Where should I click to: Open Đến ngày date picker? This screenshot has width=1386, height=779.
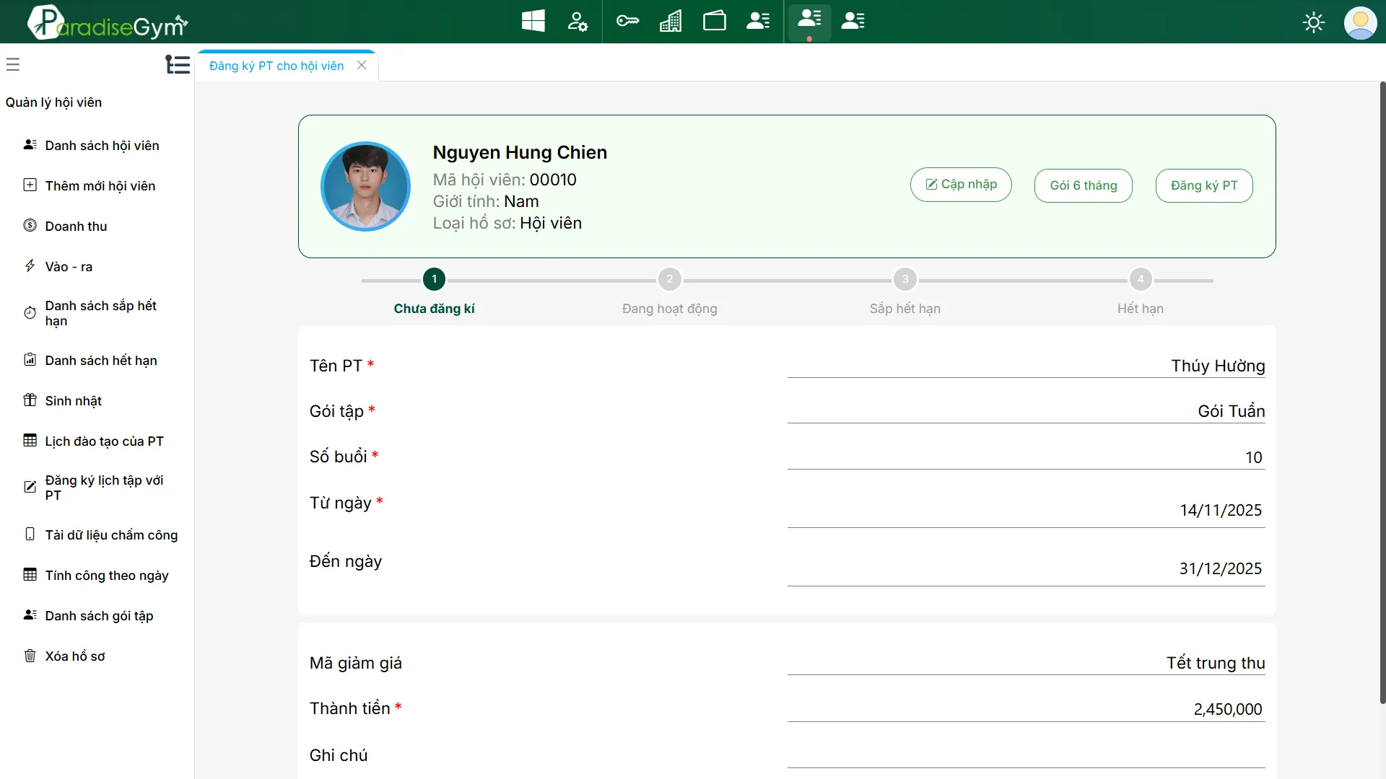pyautogui.click(x=1026, y=568)
